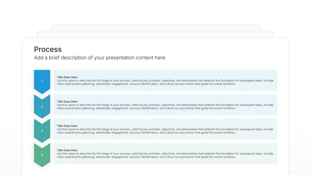The image size is (311, 175).
Task: Select the rearmost stacked card at top
Action: pyautogui.click(x=155, y=27)
